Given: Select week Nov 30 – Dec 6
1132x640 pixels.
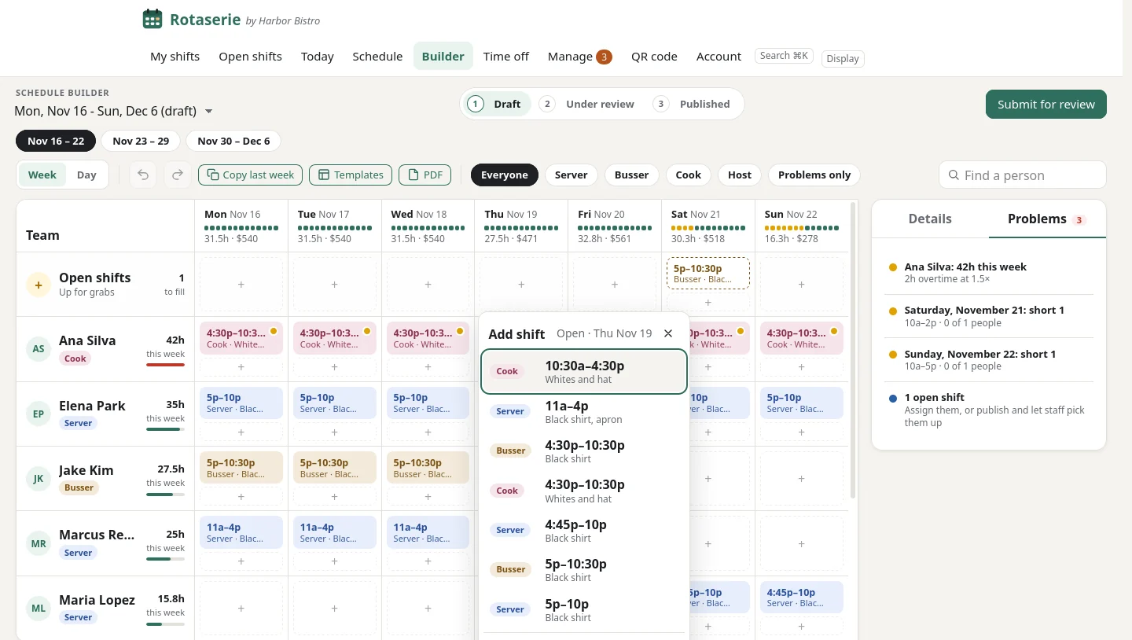Looking at the screenshot, I should click(x=233, y=141).
